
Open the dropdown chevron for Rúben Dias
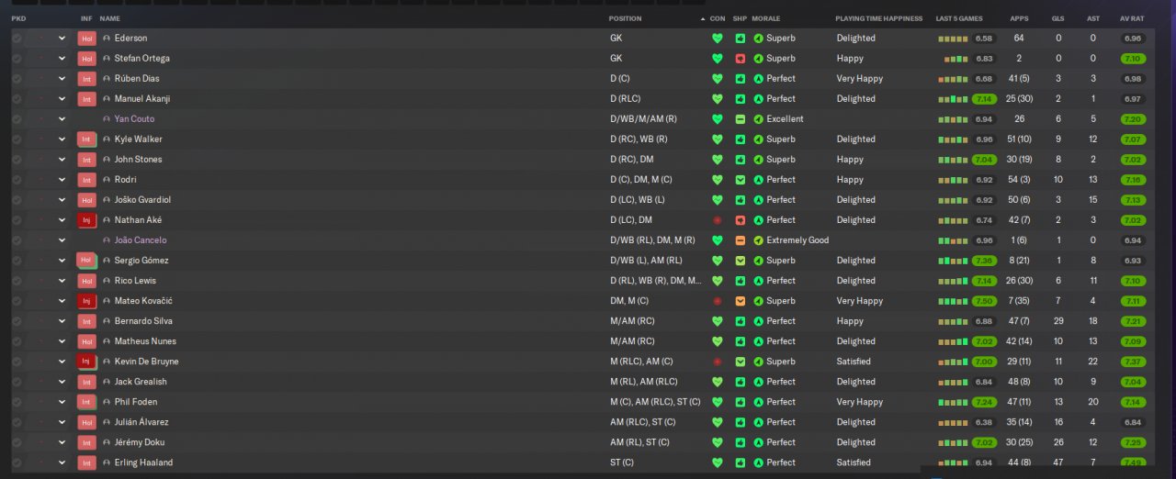coord(62,79)
